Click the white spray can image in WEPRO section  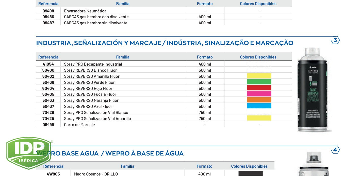314,164
